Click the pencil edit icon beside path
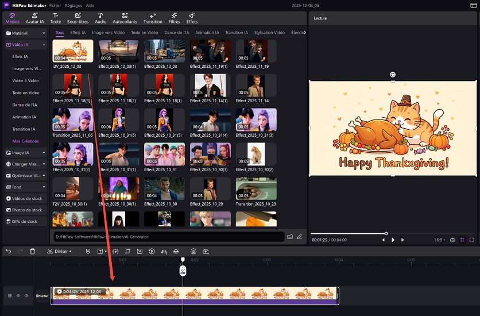The height and width of the screenshot is (316, 480). (299, 236)
